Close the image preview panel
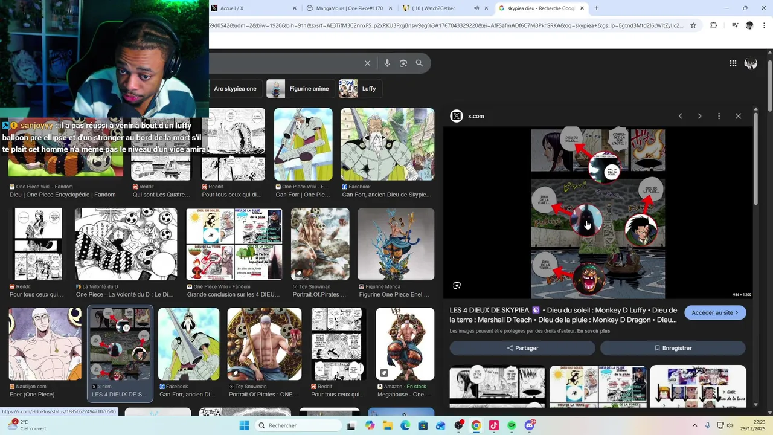 738,116
